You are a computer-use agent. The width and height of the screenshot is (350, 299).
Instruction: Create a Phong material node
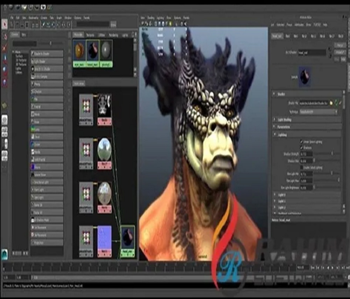(47, 84)
